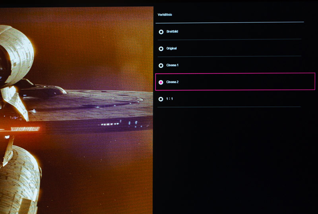Pick the 1 : 1 radio button
Screen dimensions: 318x214
click(x=161, y=99)
